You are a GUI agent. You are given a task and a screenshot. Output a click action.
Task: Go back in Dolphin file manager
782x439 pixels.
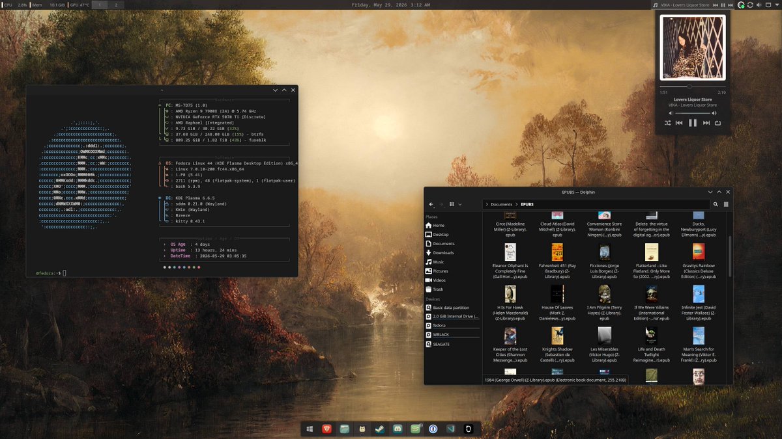pos(431,204)
